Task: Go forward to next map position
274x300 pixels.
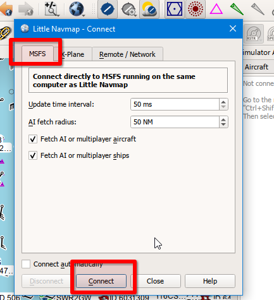Action: coord(26,9)
